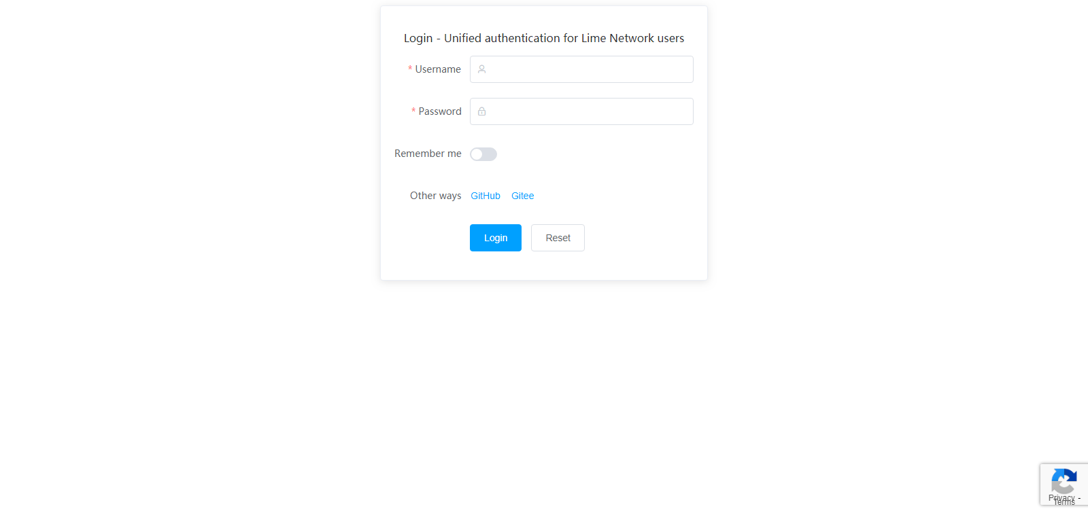Focus the Password input box
This screenshot has height=513, width=1088.
pyautogui.click(x=581, y=111)
